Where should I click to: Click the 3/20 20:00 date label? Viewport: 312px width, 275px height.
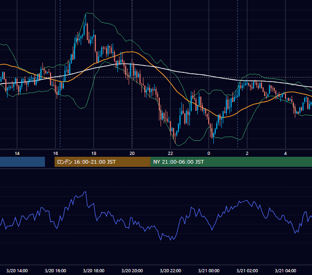pos(132,270)
